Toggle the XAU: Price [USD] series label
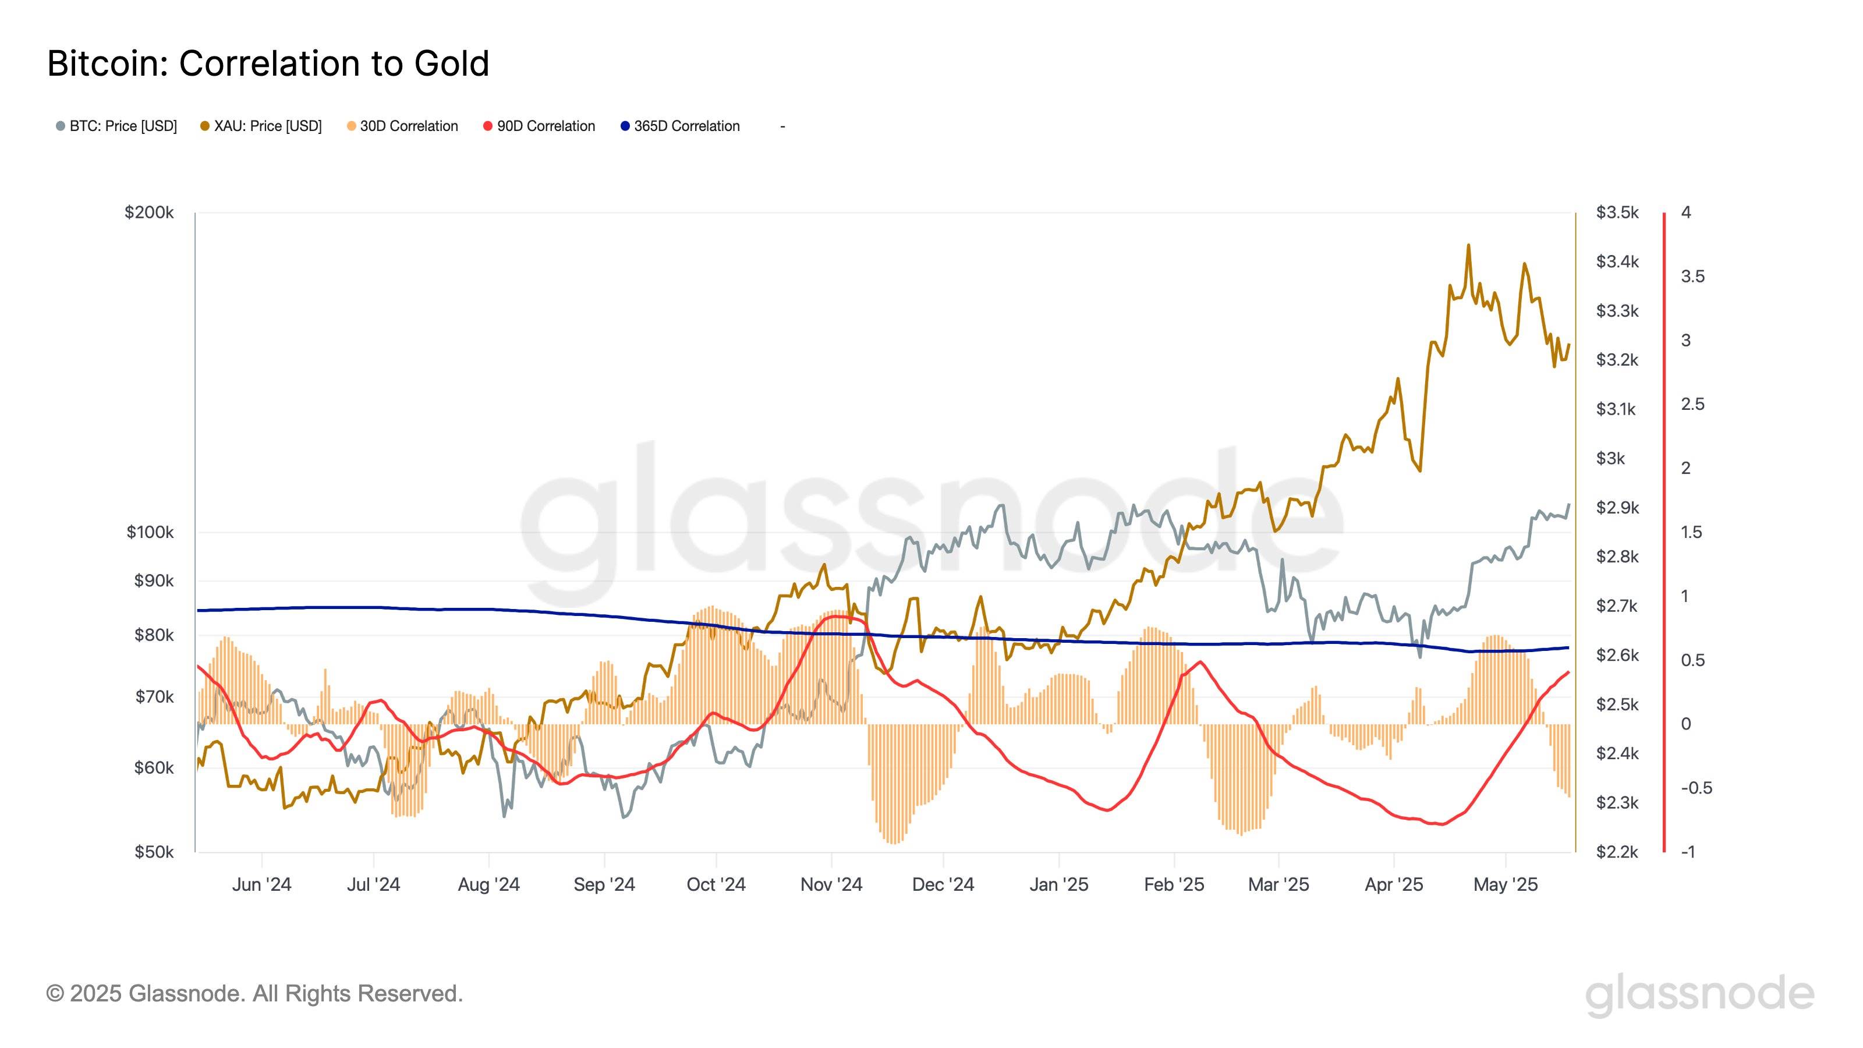Screen dimensions: 1863x1048 click(268, 126)
